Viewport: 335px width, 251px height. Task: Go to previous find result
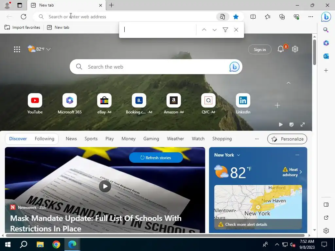[x=204, y=30]
